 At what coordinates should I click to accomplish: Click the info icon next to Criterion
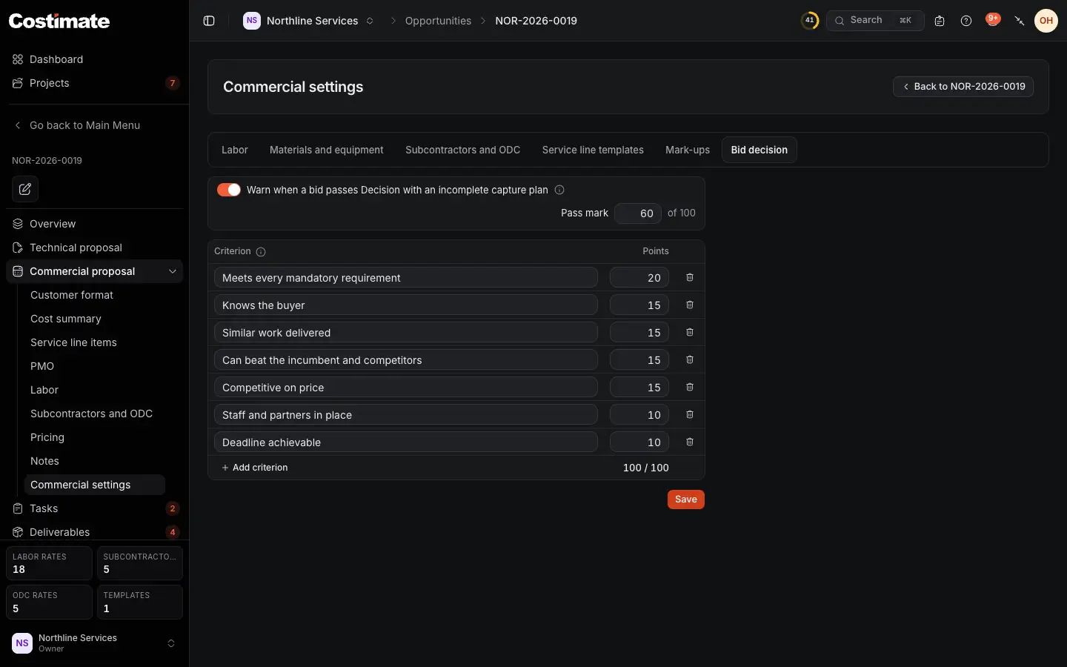261,252
